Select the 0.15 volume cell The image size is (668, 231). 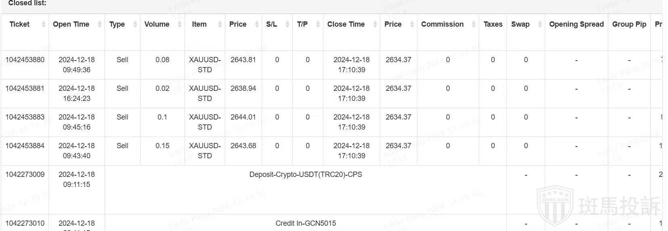(162, 146)
